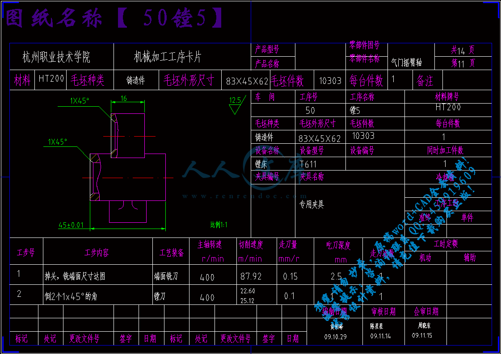Click the '夹具编号' label
This screenshot has width=501, height=354.
267,176
